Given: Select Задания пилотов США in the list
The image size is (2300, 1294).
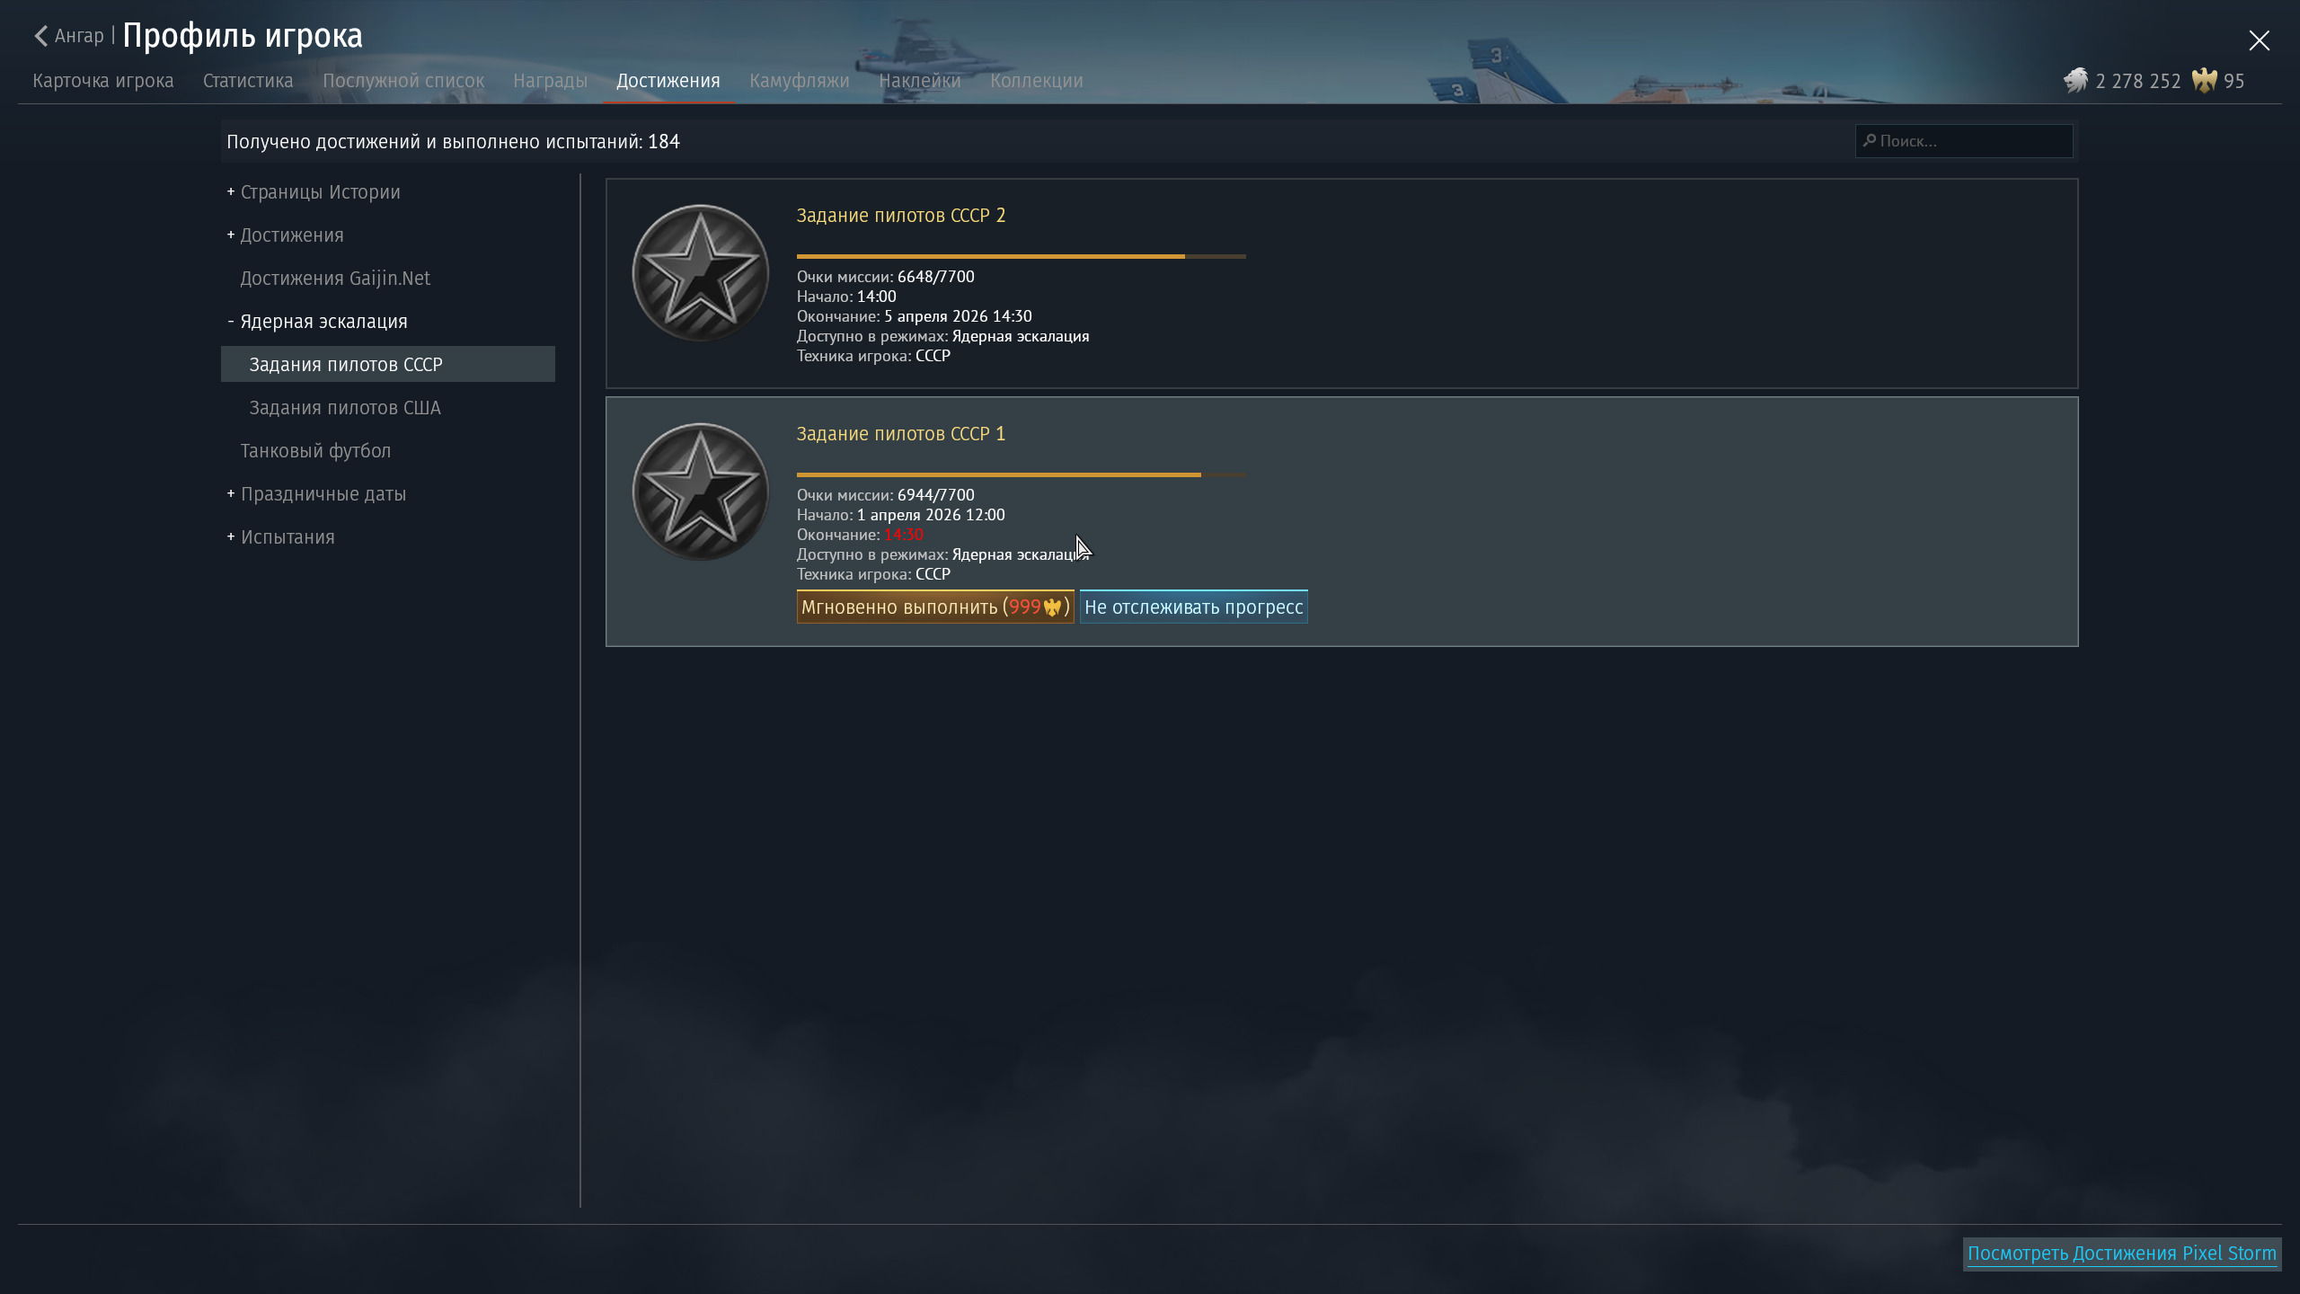Looking at the screenshot, I should (x=345, y=408).
